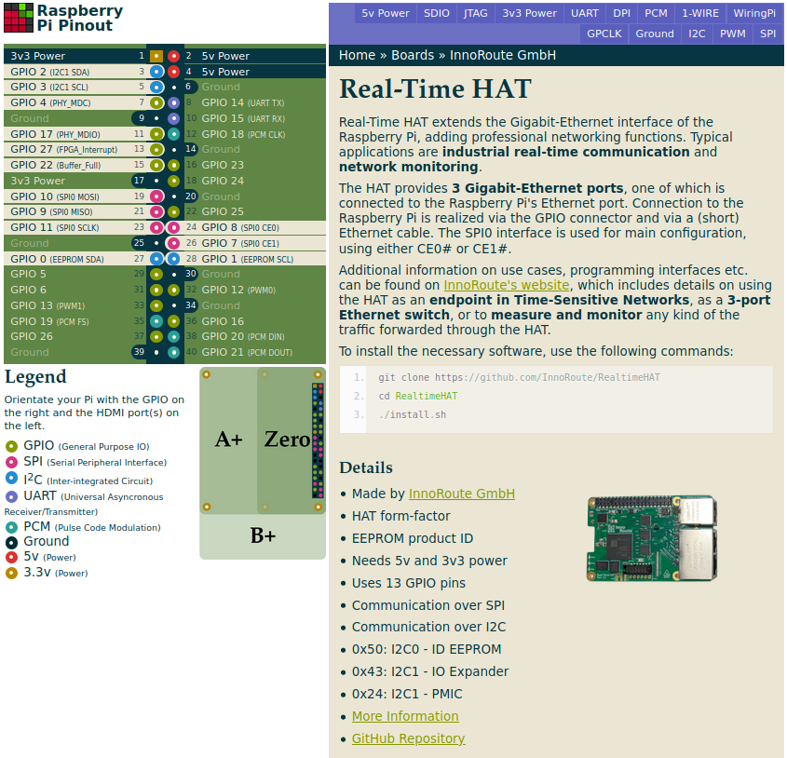The width and height of the screenshot is (787, 758).
Task: Select the GPIO 27 (FPGA_Interrupt) pin row
Action: [75, 150]
